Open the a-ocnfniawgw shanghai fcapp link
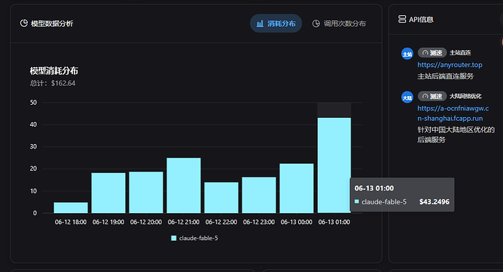 click(453, 113)
